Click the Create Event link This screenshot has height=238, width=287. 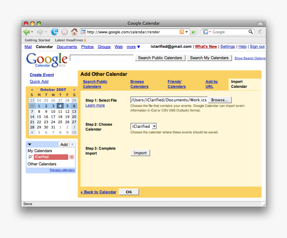pyautogui.click(x=42, y=75)
